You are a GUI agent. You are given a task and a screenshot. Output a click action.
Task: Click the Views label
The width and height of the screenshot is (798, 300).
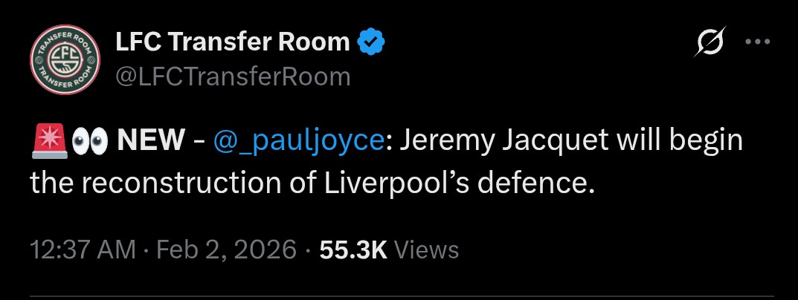point(426,250)
